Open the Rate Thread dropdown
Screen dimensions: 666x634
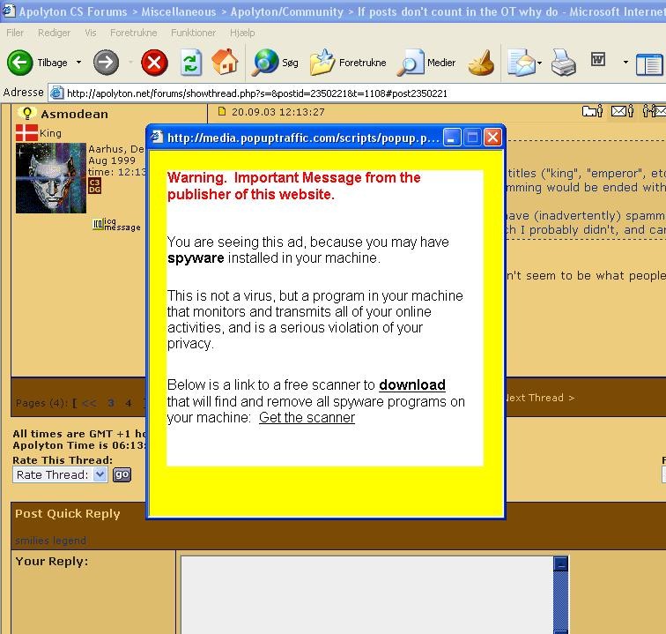[x=60, y=474]
